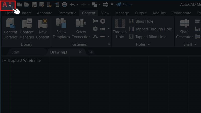Insert a Through Hole

click(120, 28)
